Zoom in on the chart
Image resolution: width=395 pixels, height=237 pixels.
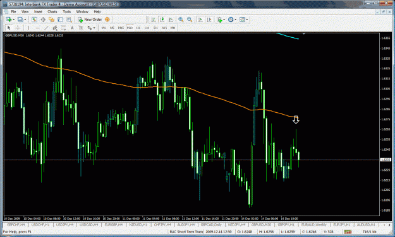click(x=181, y=20)
